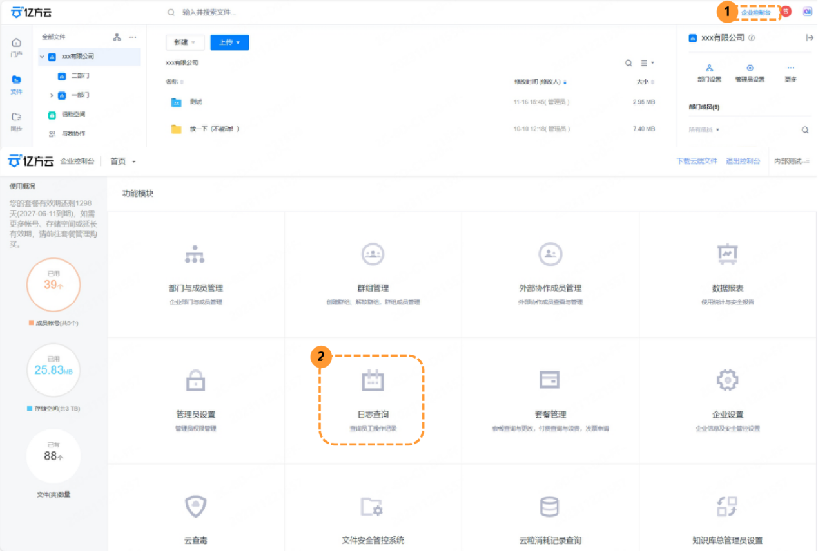Click the 下载云端文件 link
This screenshot has width=818, height=551.
tap(697, 162)
